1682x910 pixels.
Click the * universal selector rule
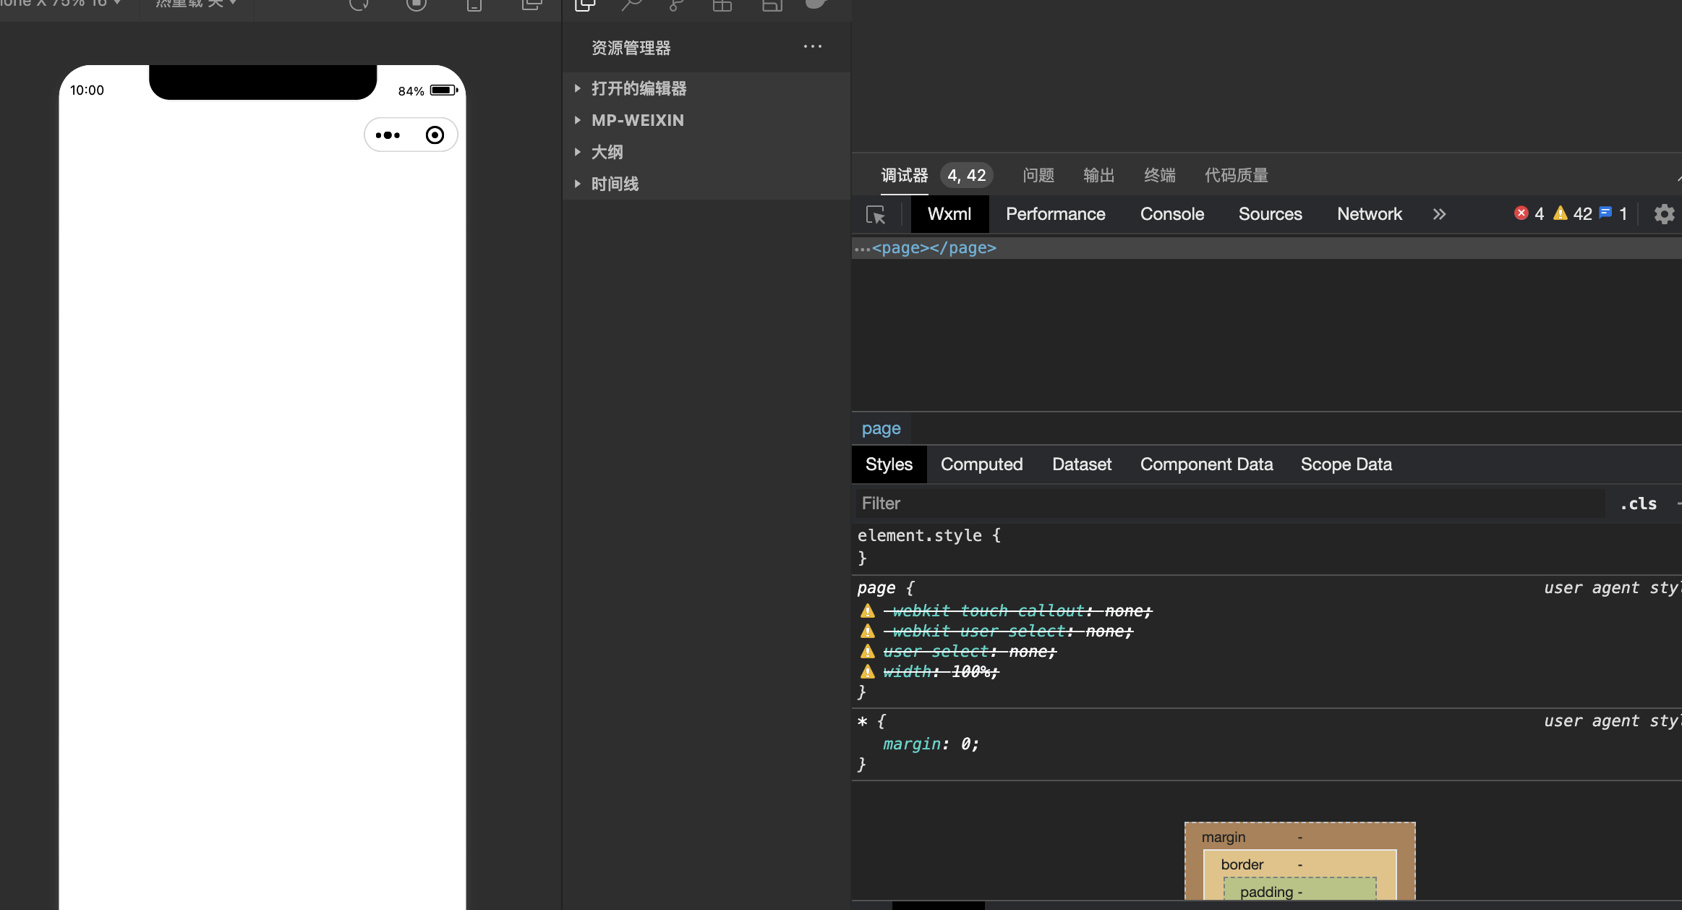871,721
